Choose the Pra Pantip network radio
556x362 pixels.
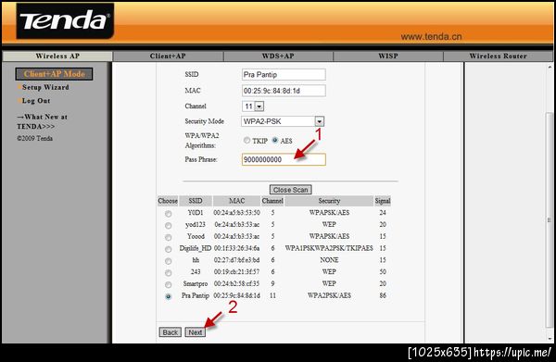[x=168, y=296]
